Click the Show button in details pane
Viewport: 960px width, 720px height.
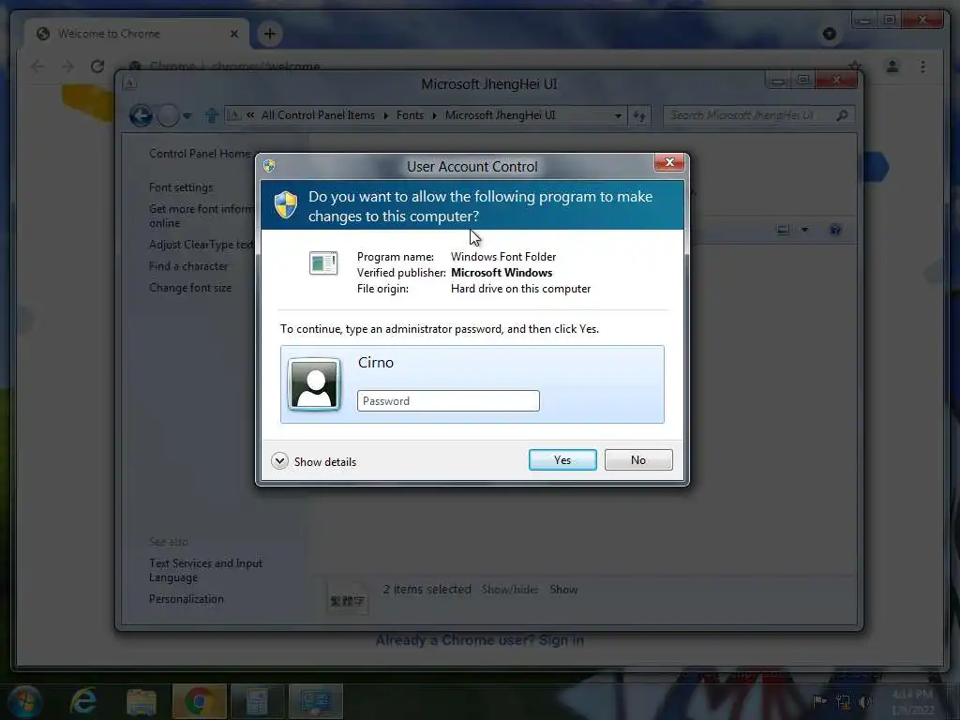coord(563,590)
